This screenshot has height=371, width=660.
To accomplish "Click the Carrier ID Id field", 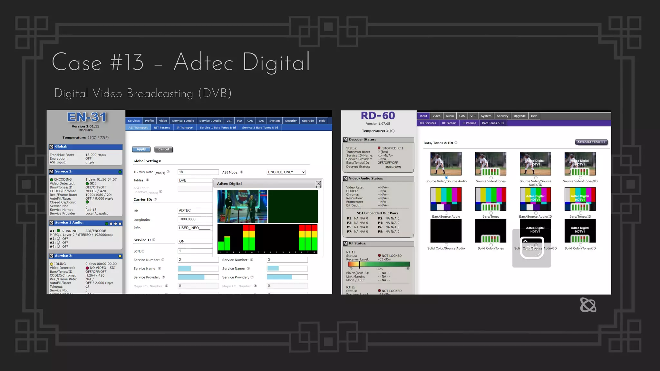I will (x=195, y=211).
